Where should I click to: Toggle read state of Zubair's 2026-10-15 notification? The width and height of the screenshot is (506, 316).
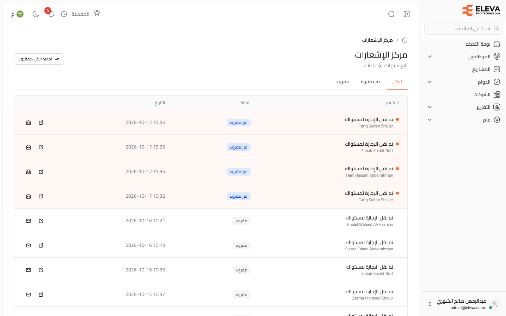click(28, 270)
